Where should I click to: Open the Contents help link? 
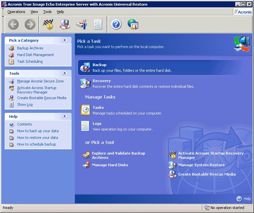click(24, 124)
